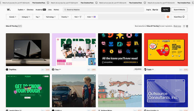Screen dimensions: 194x111
Task: Open the TinyWins laptop site thumbnail
Action: [x=28, y=50]
